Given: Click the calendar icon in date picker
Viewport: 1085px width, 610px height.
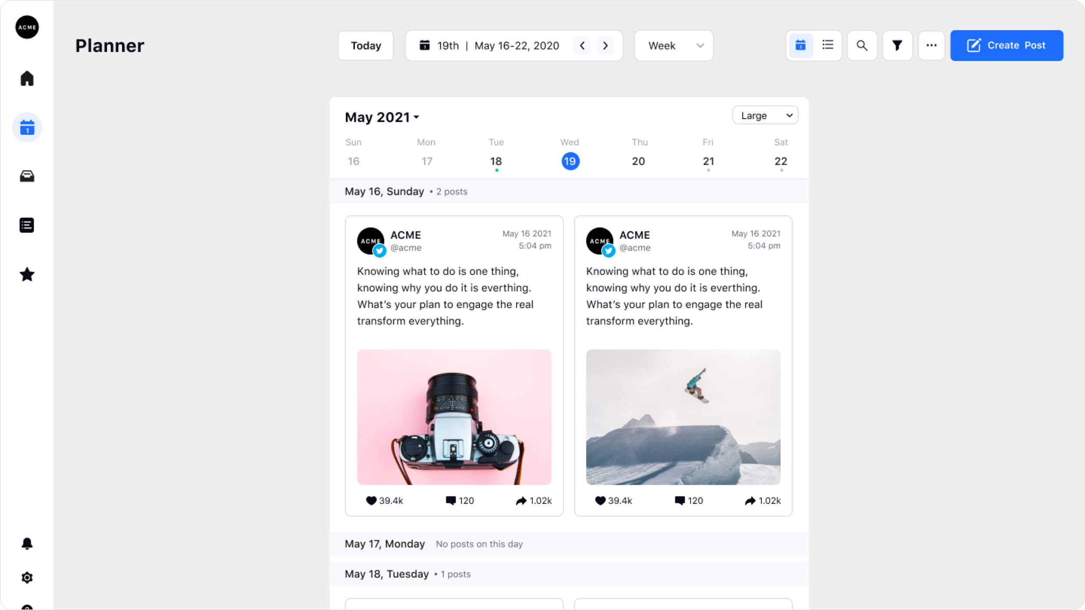Looking at the screenshot, I should click(x=424, y=45).
